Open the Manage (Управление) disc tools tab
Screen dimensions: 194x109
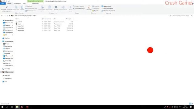[x=35, y=4]
